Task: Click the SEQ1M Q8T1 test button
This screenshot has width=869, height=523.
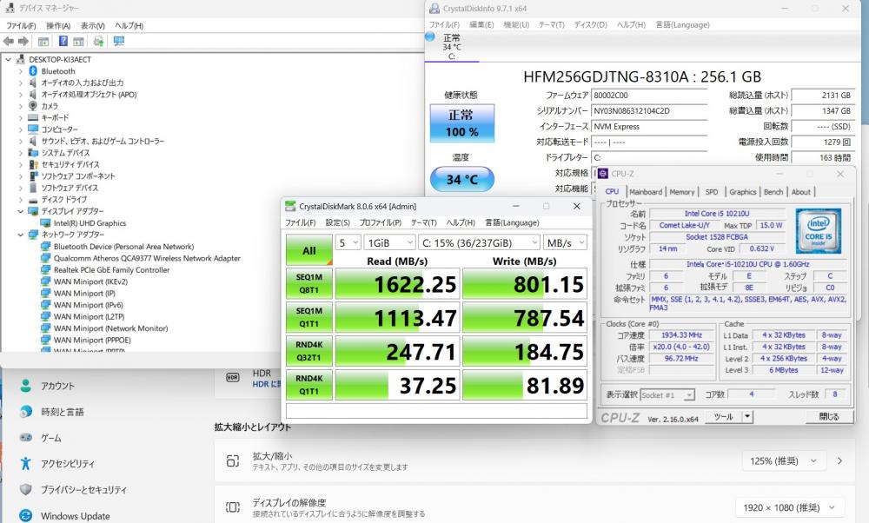Action: click(x=308, y=282)
